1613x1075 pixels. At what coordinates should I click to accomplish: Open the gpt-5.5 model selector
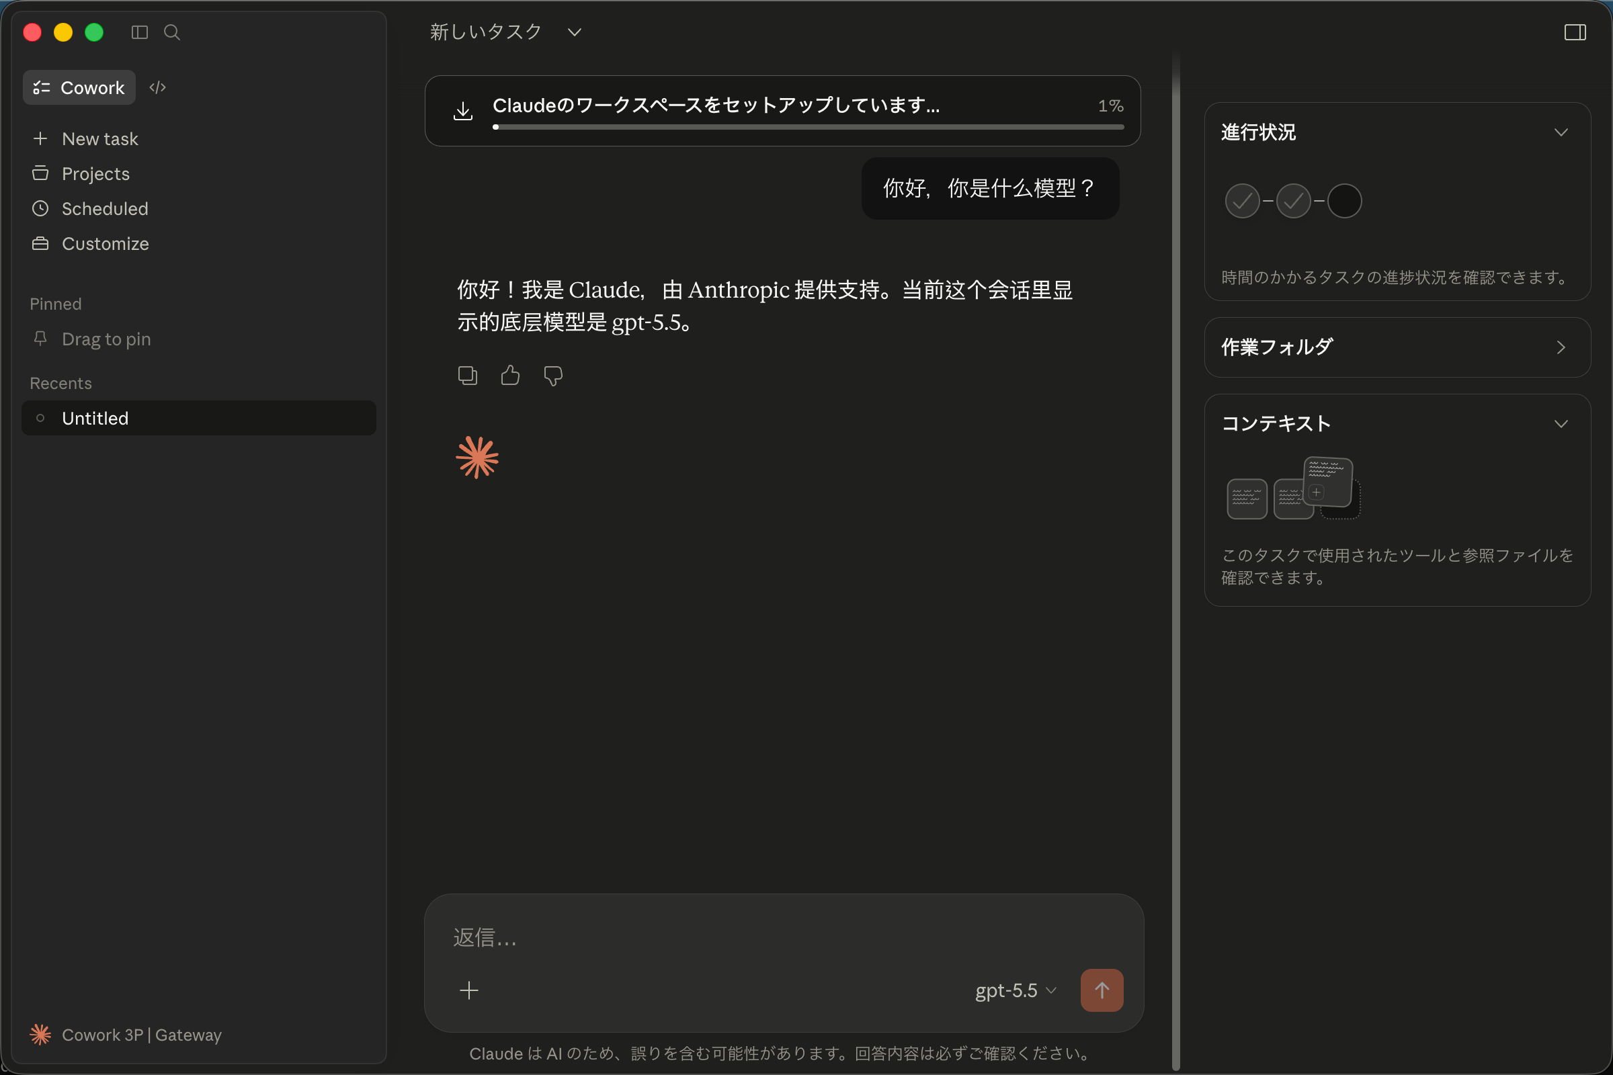coord(1016,990)
